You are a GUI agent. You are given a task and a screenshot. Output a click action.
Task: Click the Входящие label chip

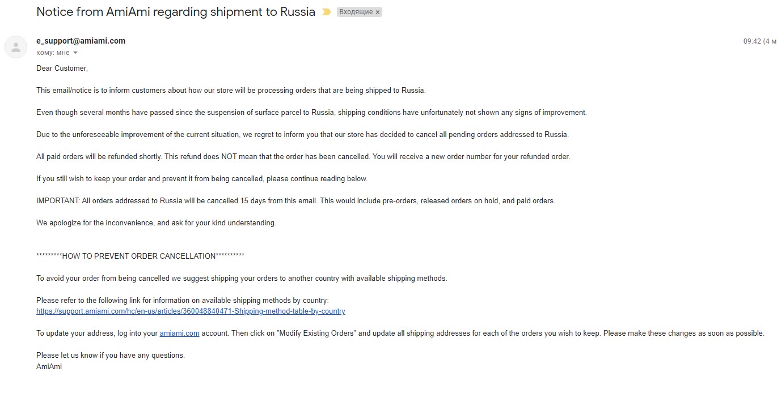click(x=356, y=12)
